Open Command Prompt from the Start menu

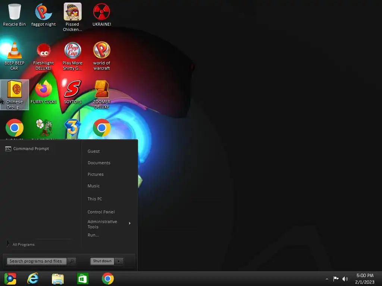pos(27,149)
